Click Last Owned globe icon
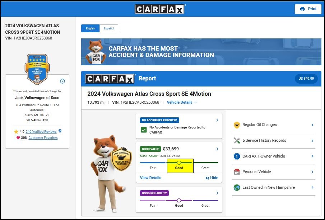This screenshot has height=220, width=325. pos(237,187)
